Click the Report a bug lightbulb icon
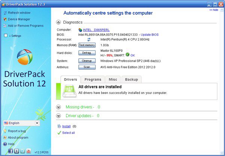This screenshot has width=225, height=156. click(5, 131)
